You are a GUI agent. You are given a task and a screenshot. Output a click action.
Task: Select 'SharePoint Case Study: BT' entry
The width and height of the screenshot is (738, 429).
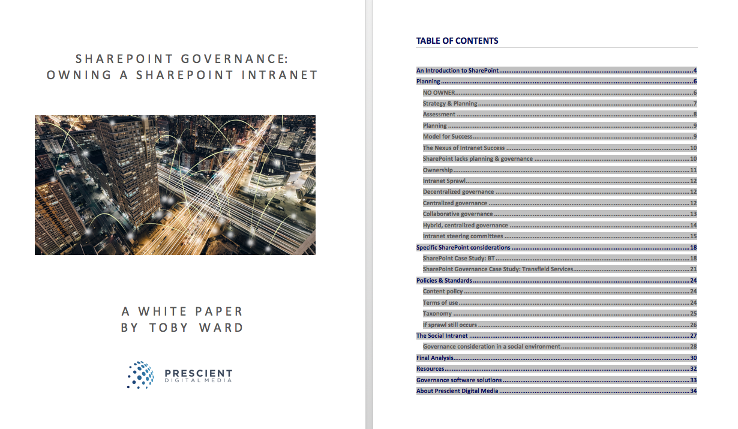pyautogui.click(x=559, y=258)
